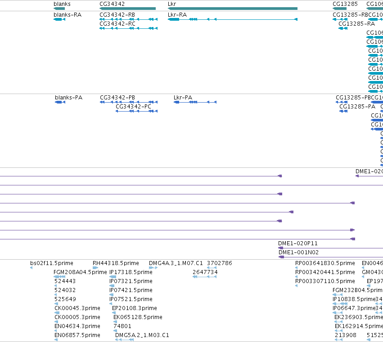Screen dimensions: 383x342
Task: Click the CG34342-PC protein feature label
Action: 133,107
